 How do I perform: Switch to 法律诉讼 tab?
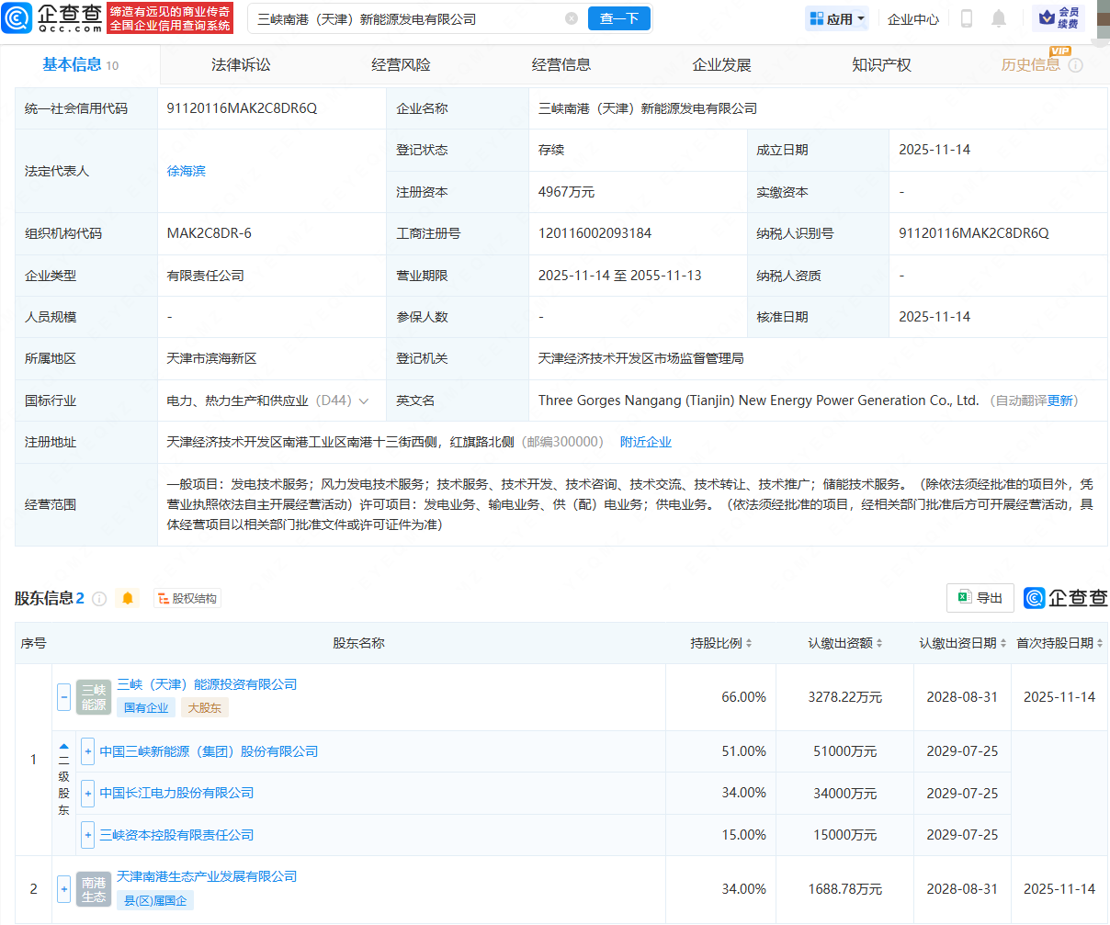pos(241,65)
